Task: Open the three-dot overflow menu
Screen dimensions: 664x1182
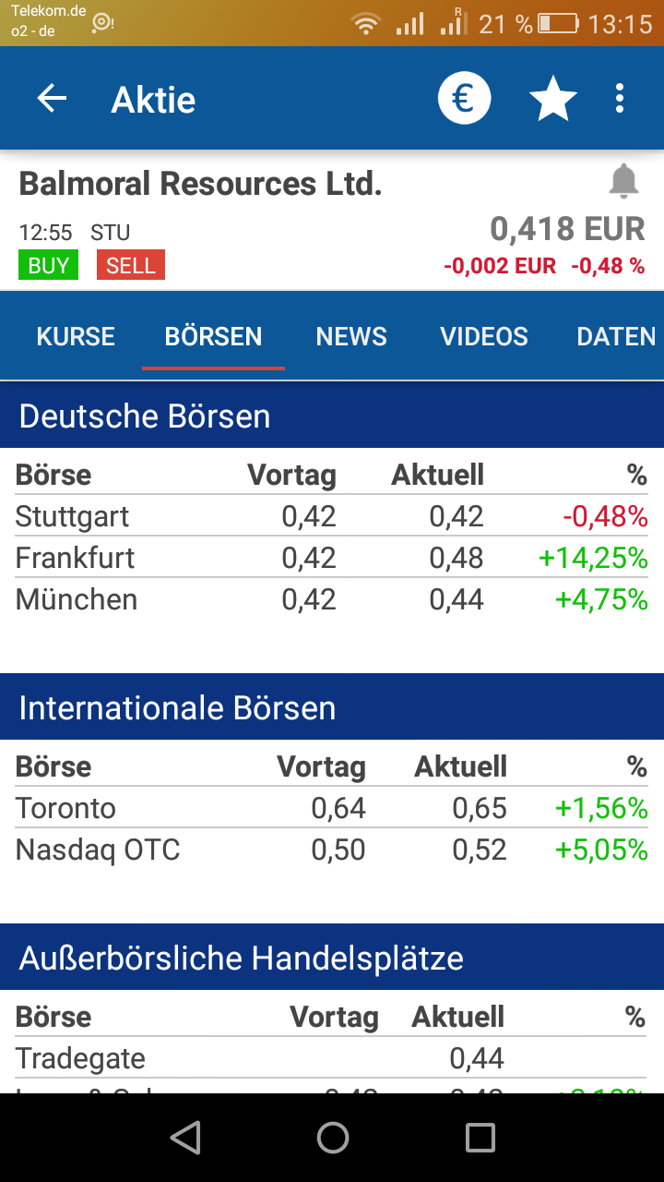Action: 620,99
